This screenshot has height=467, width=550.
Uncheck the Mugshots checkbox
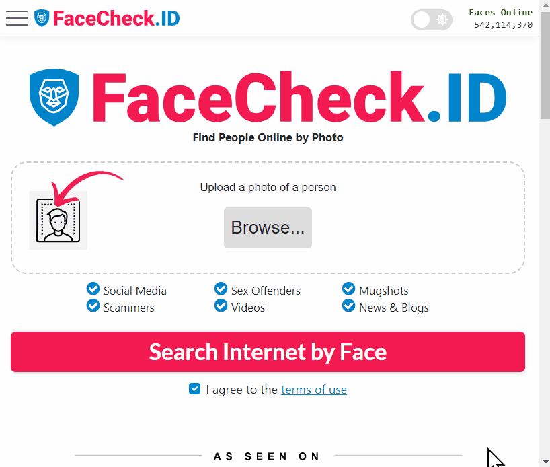click(x=348, y=289)
